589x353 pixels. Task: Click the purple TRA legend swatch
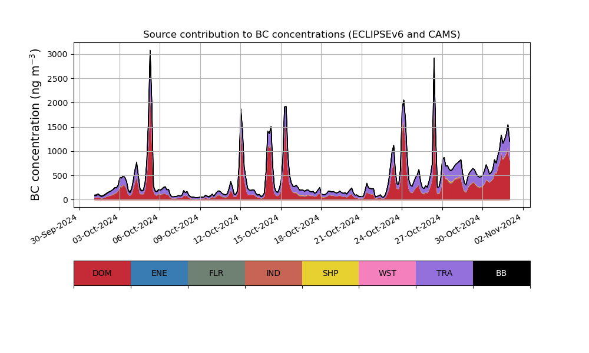tap(445, 273)
